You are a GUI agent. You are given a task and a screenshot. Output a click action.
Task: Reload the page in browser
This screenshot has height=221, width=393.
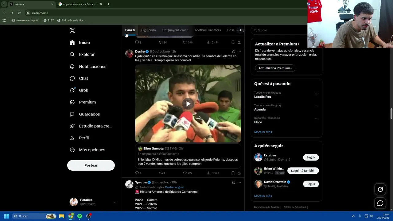(x=19, y=13)
